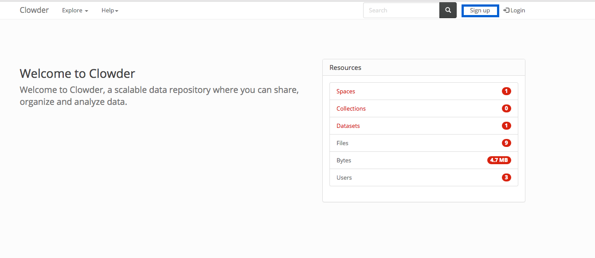Click the magnifying glass search button
595x258 pixels.
pos(448,10)
